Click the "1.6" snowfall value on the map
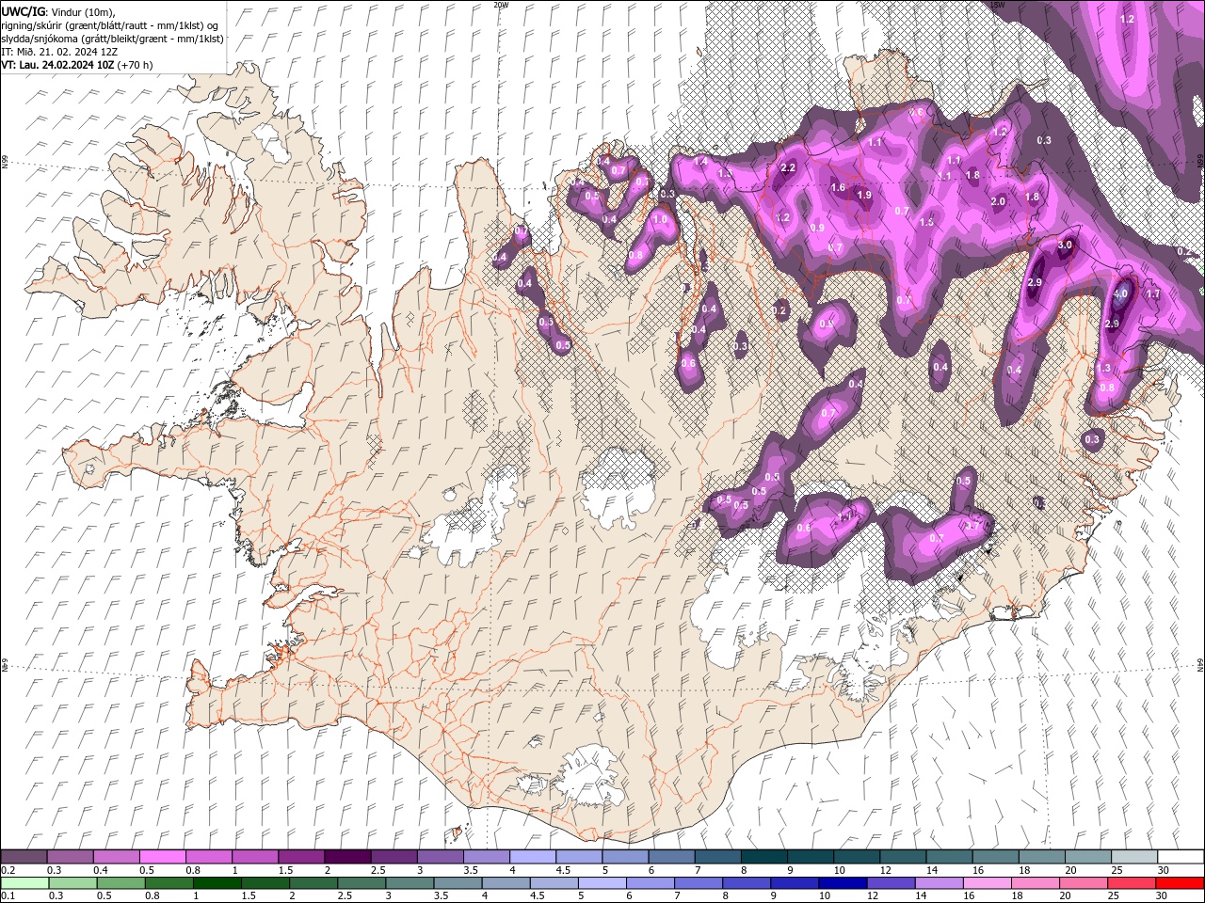This screenshot has width=1205, height=903. [x=838, y=187]
